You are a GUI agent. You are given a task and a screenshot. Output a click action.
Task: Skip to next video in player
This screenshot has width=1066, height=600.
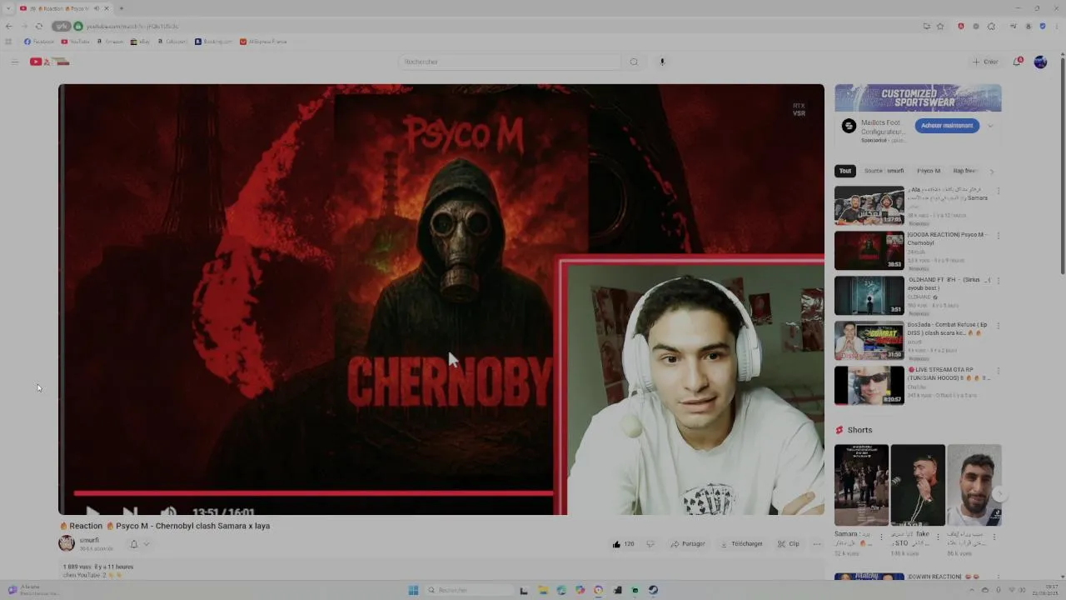pyautogui.click(x=129, y=511)
